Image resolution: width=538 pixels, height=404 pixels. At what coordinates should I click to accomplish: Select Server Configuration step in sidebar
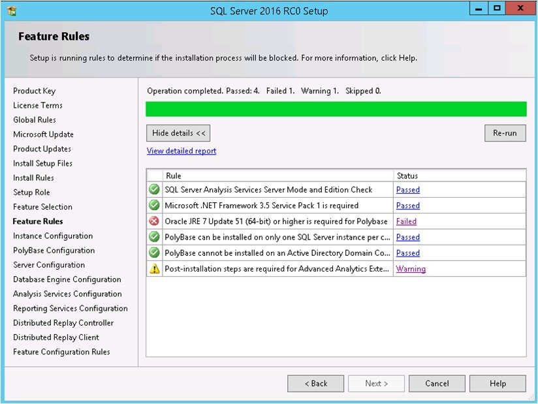49,265
